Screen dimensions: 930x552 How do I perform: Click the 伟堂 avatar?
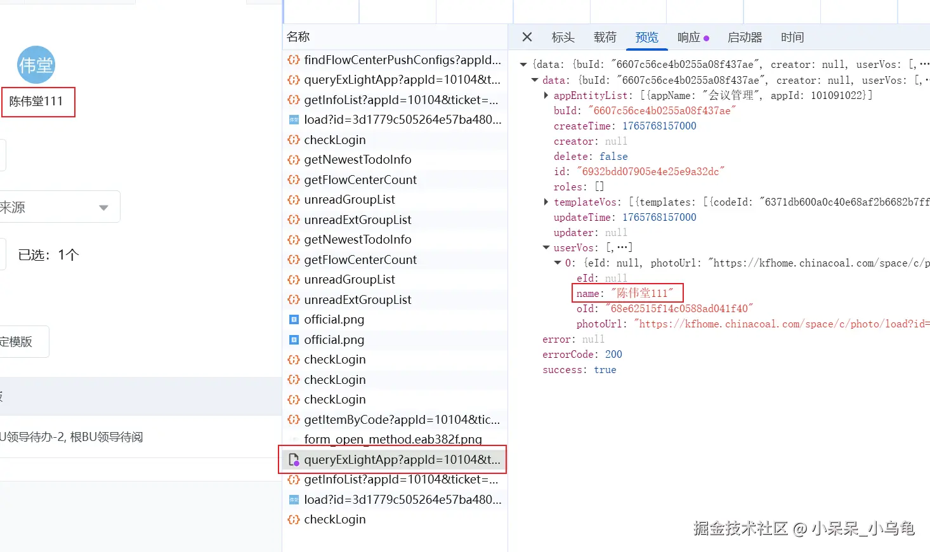click(36, 65)
